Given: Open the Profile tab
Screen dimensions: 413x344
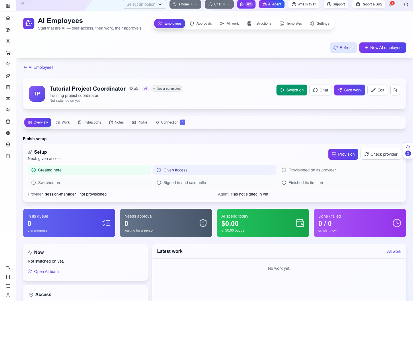Looking at the screenshot, I should pos(140,122).
